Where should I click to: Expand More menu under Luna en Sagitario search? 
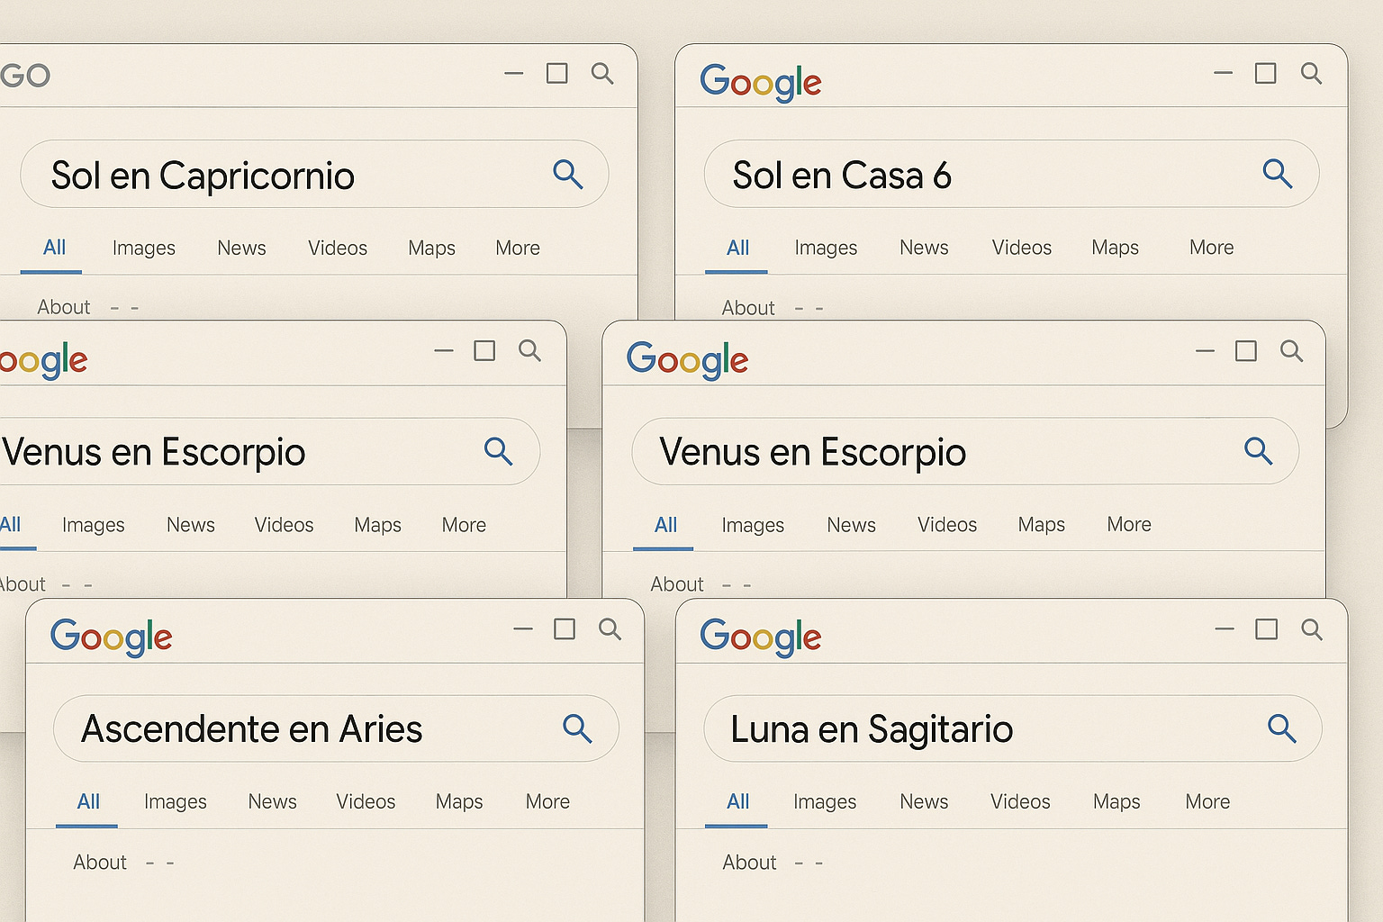(x=1207, y=801)
